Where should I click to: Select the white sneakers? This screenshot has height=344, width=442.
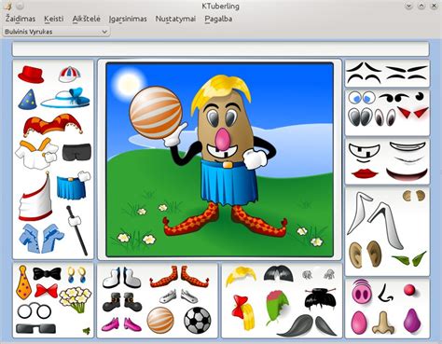[178, 296]
